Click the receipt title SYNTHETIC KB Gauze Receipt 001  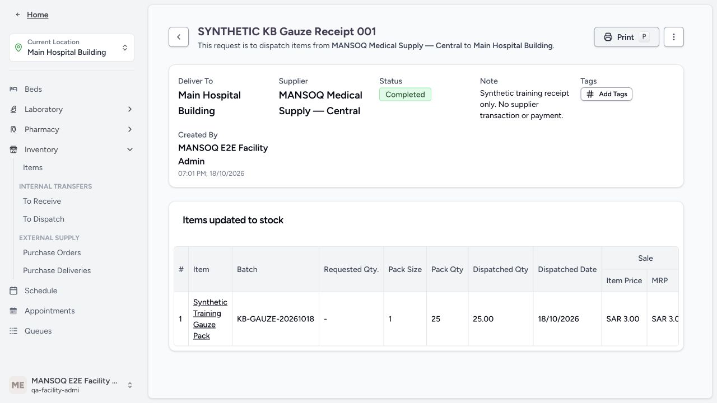tap(287, 31)
